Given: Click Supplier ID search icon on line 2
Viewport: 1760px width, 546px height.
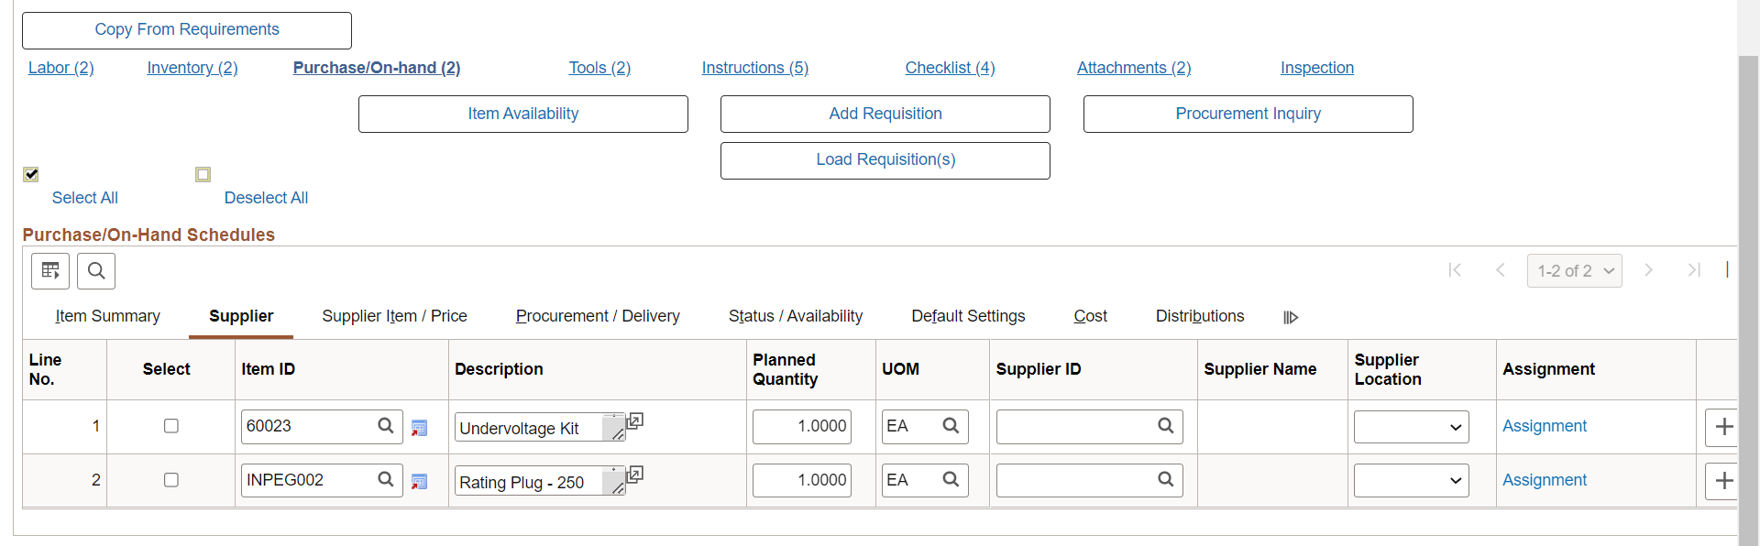Looking at the screenshot, I should 1165,480.
